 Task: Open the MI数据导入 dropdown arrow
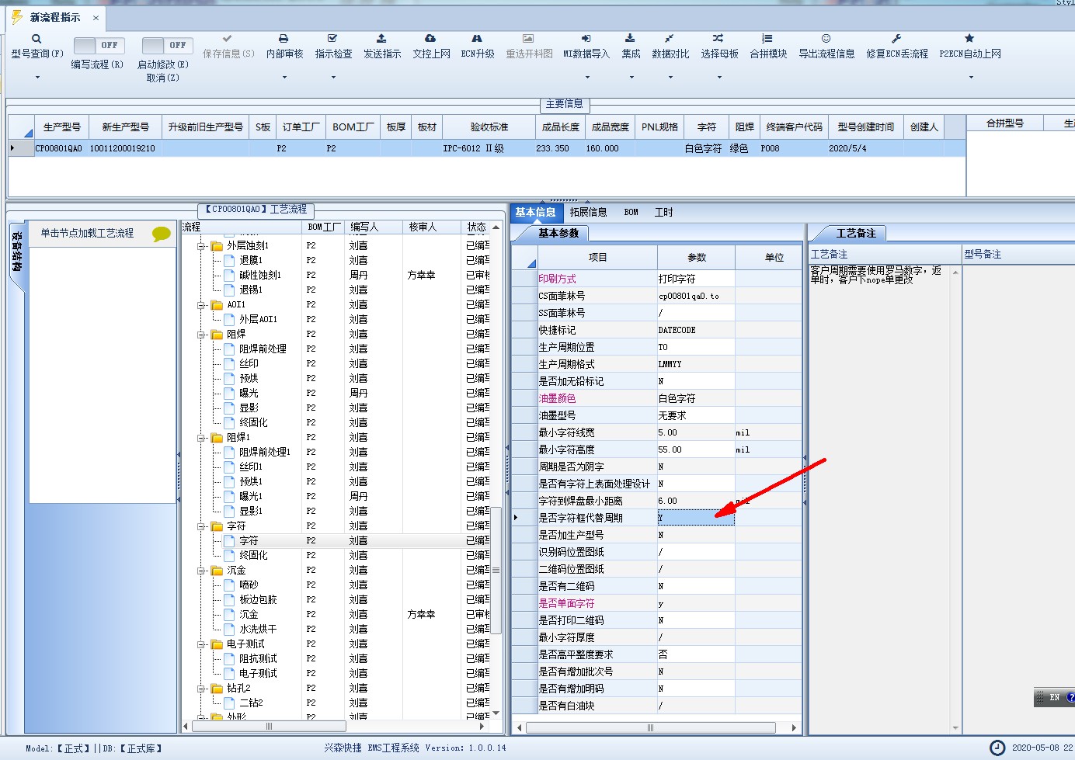587,77
